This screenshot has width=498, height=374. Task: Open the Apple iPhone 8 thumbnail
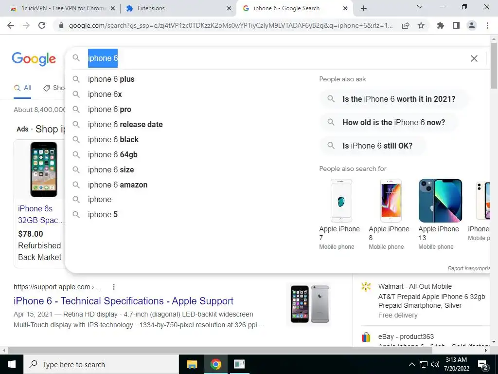[391, 201]
